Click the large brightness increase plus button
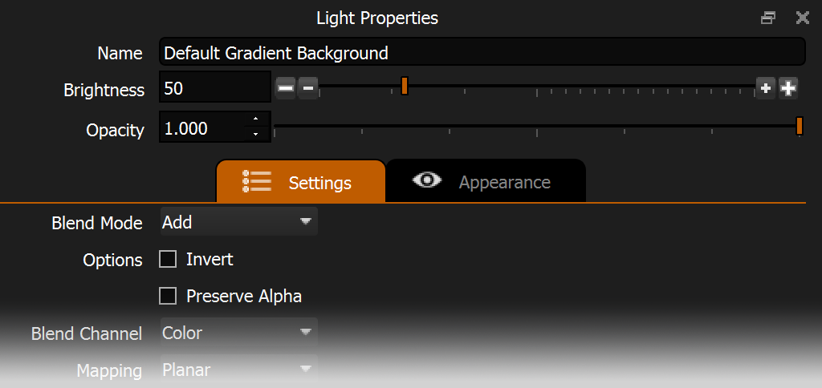 point(788,87)
